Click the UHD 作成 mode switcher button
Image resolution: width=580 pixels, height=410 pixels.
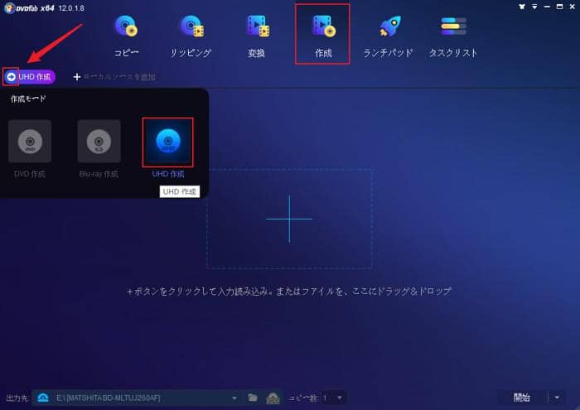tap(30, 77)
